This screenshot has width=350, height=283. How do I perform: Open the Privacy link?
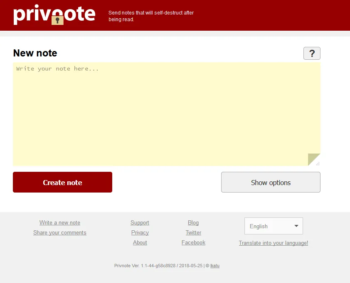[140, 233]
